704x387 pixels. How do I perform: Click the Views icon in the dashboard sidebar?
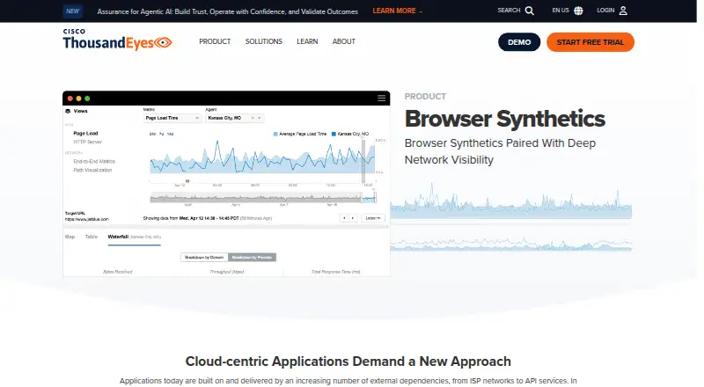click(x=68, y=111)
